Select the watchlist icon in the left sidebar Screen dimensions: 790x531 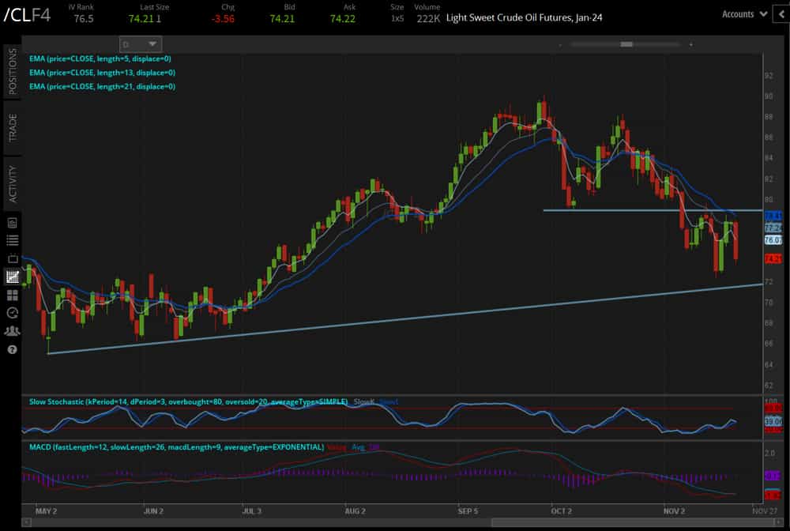pyautogui.click(x=10, y=240)
